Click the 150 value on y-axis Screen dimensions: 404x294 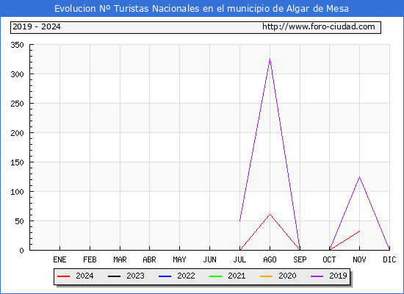(x=17, y=162)
